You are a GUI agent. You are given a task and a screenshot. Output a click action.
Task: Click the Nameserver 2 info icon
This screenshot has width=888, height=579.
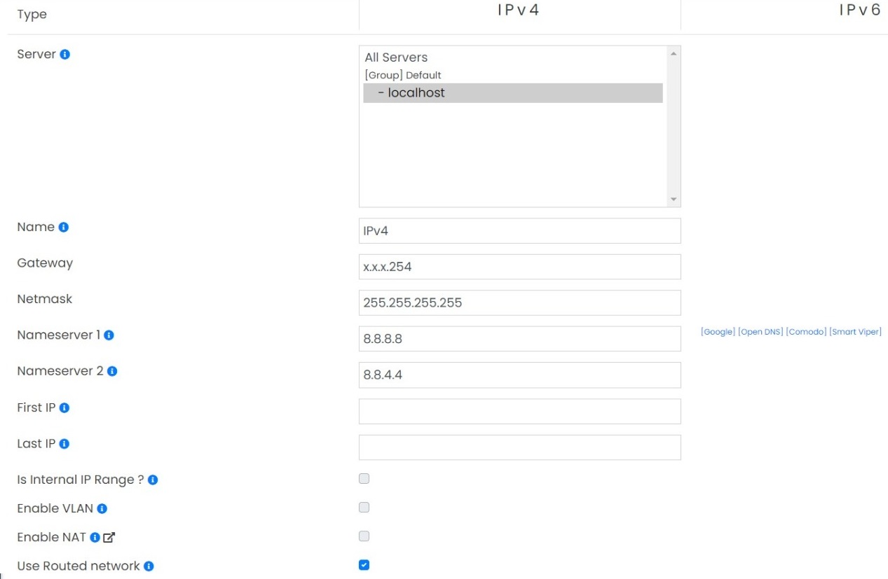[111, 371]
